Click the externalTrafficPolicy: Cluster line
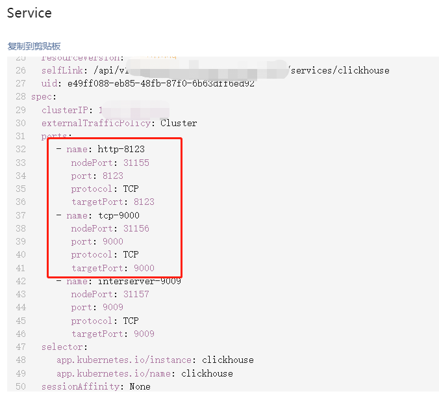This screenshot has height=400, width=439. [119, 123]
